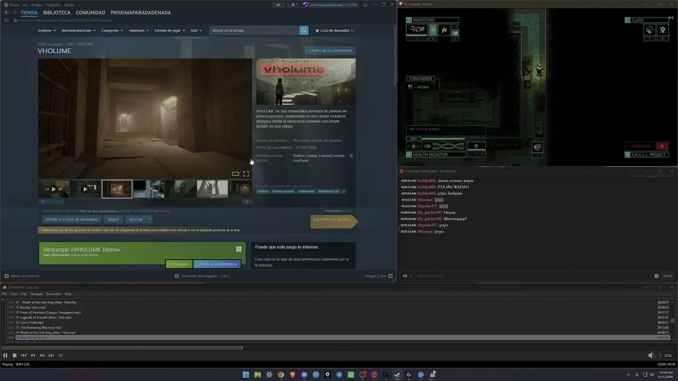Stop playback in the music player
678x381 pixels.
tap(14, 356)
